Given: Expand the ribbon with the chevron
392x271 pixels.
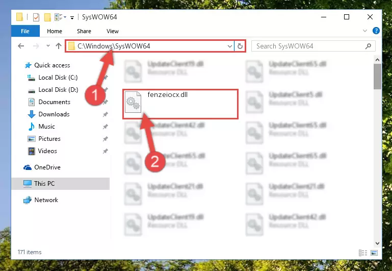Looking at the screenshot, I should (365, 31).
